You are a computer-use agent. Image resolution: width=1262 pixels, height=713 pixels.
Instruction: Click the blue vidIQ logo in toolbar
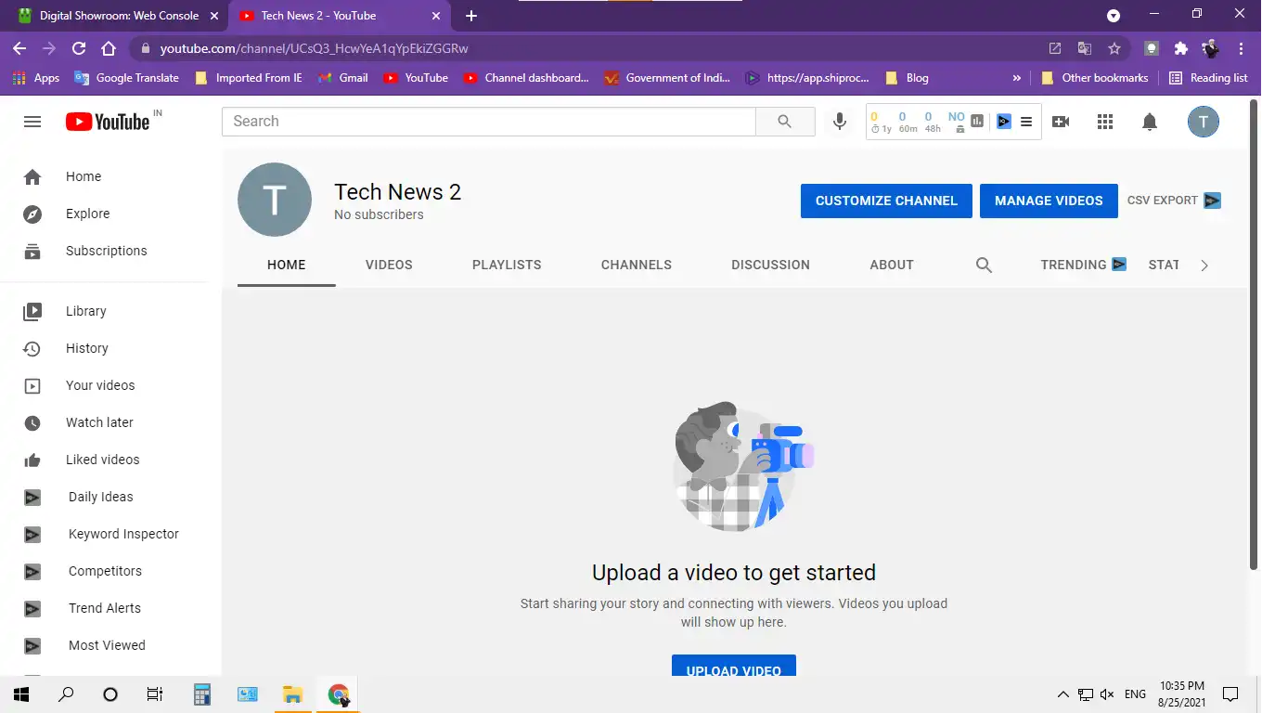click(x=1003, y=121)
